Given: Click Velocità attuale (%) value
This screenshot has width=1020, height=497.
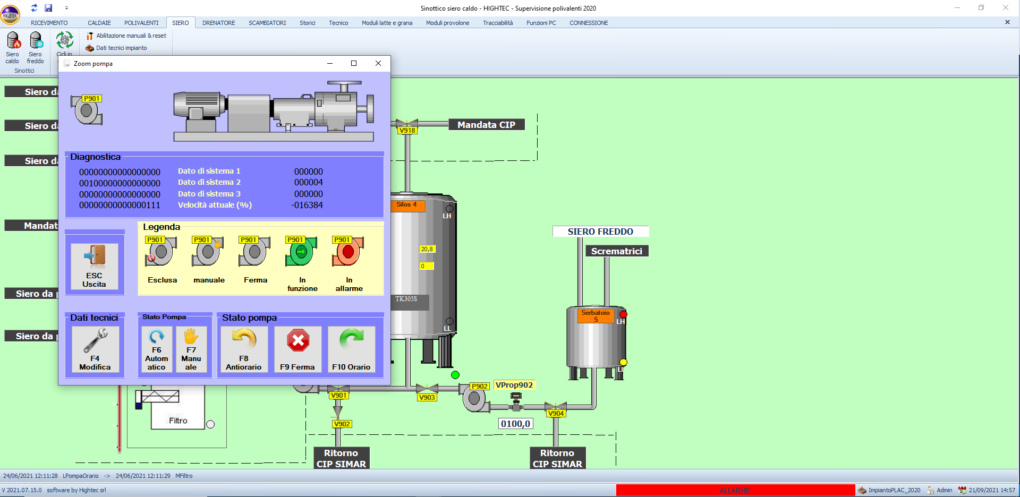Looking at the screenshot, I should [x=307, y=205].
